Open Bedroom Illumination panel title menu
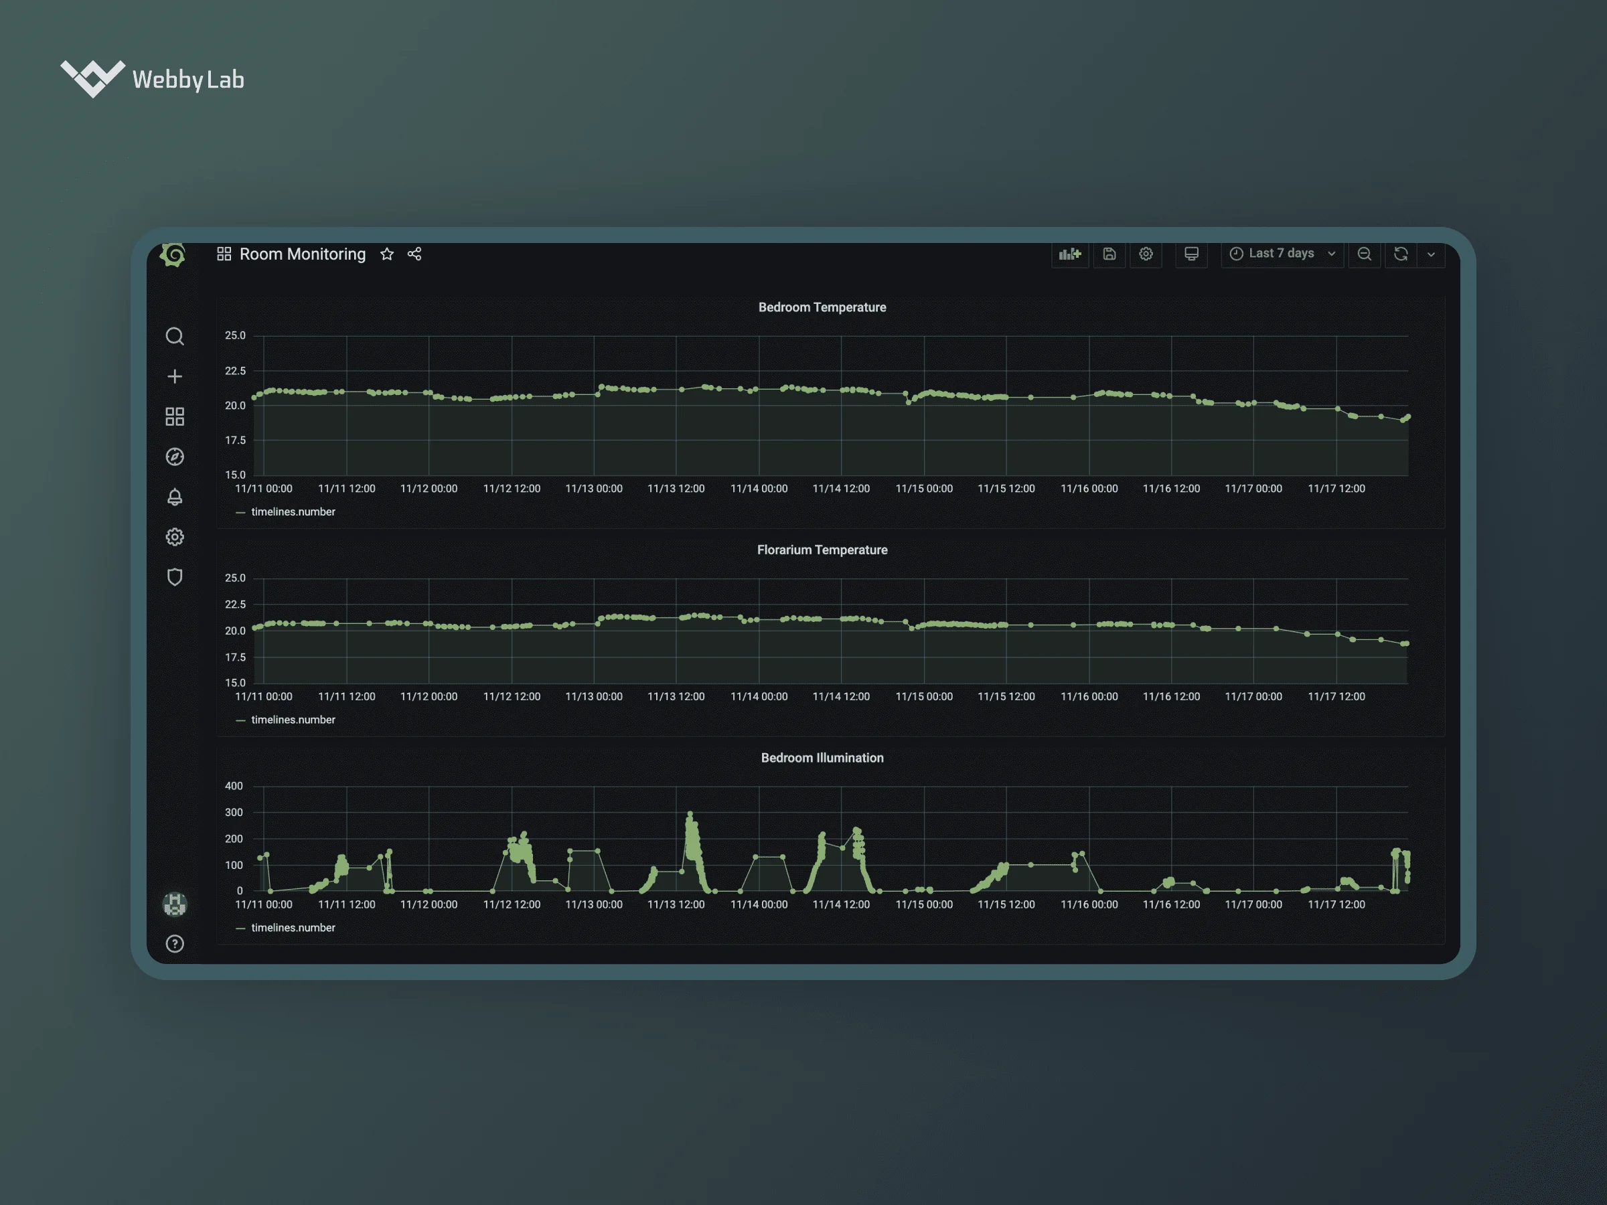Screen dimensions: 1607x1205 pyautogui.click(x=822, y=758)
